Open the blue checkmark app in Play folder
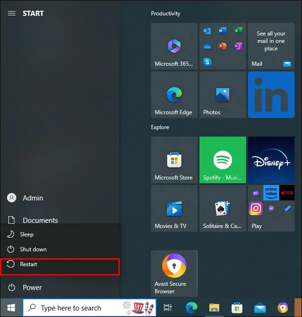302x317 pixels. pyautogui.click(x=287, y=208)
